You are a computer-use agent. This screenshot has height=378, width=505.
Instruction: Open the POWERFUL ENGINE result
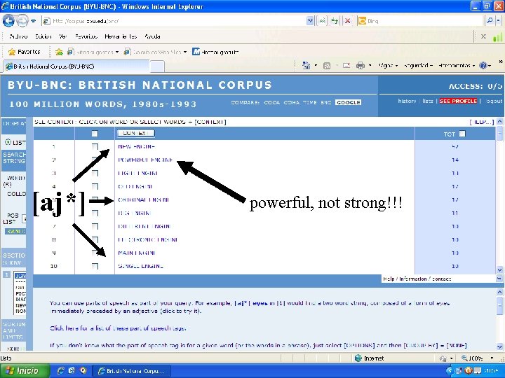click(x=146, y=160)
